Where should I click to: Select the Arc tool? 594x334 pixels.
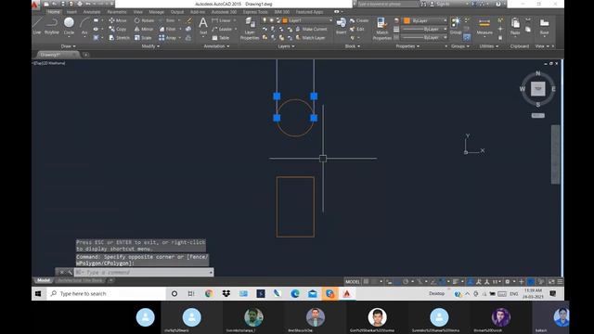pos(84,26)
